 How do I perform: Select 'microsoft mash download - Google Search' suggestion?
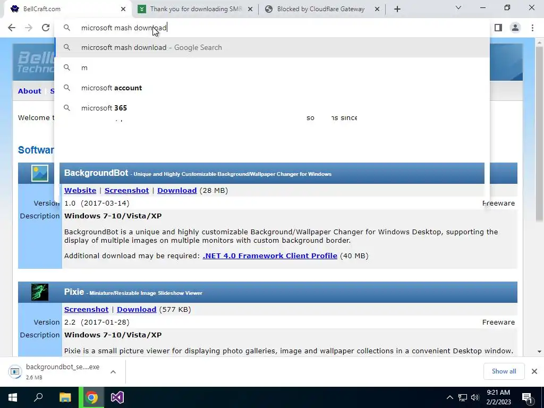pos(272,47)
